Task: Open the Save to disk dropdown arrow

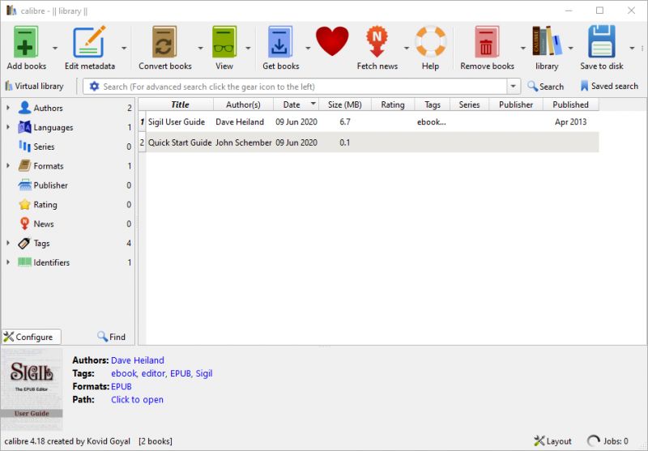Action: click(x=632, y=49)
